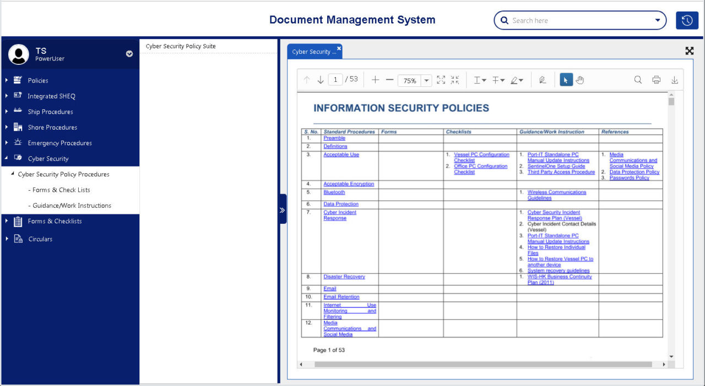Open the search tool within the PDF viewer
Viewport: 705px width, 386px height.
(638, 79)
